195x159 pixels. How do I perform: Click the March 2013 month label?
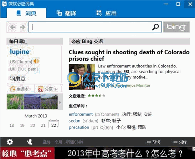click(36, 116)
